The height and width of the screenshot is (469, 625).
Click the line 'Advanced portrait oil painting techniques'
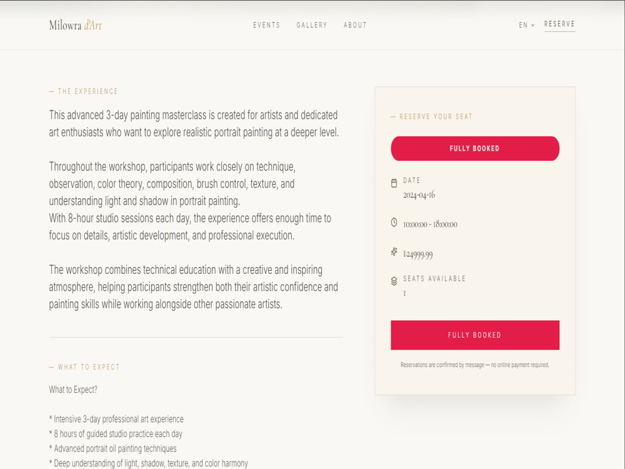112,448
